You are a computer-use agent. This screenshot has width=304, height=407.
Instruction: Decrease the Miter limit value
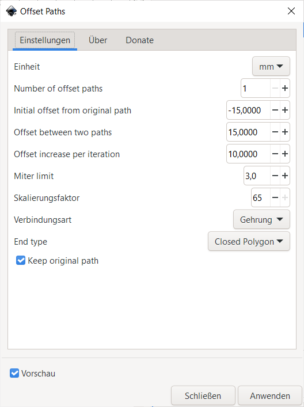(x=275, y=176)
